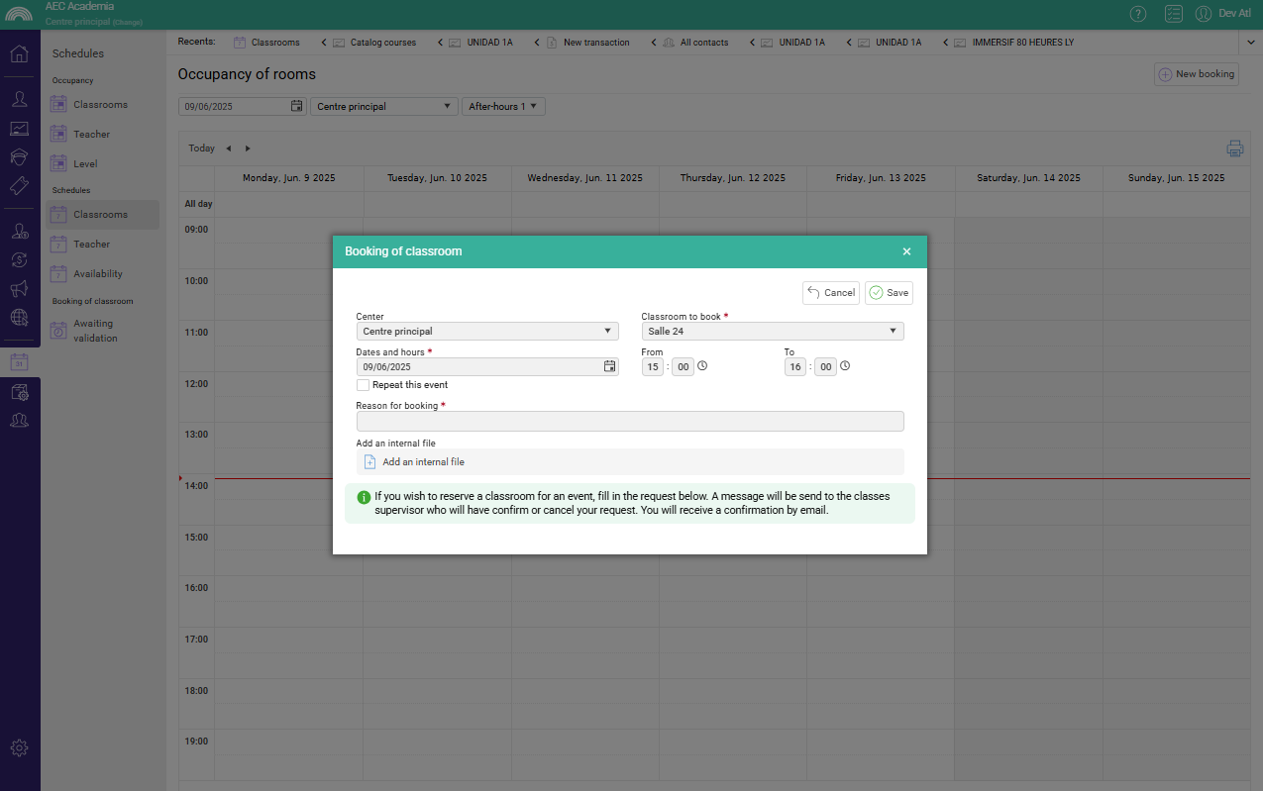Click the clock icon next to To time
The height and width of the screenshot is (791, 1263).
pyautogui.click(x=845, y=366)
